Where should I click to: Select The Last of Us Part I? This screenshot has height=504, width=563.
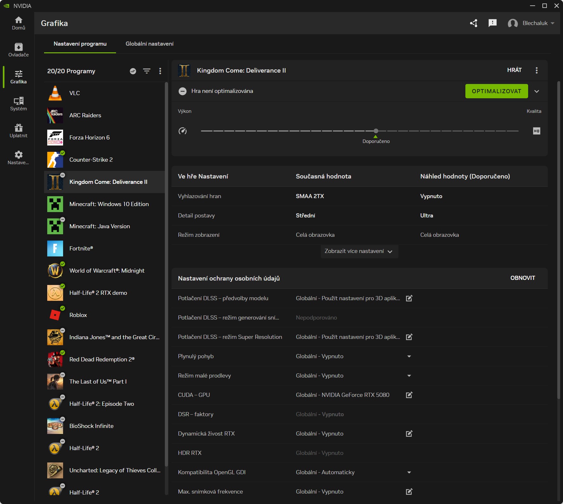click(x=104, y=382)
